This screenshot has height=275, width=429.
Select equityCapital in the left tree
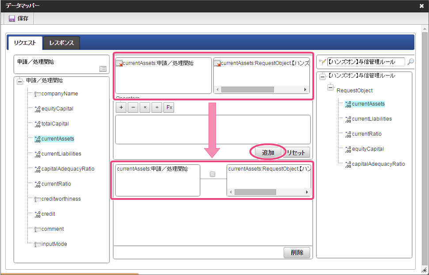coord(57,109)
